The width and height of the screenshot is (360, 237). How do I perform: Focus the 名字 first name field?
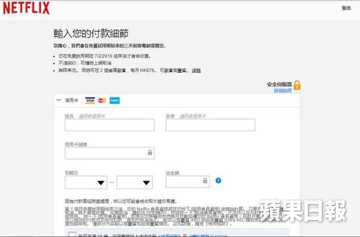(x=210, y=125)
